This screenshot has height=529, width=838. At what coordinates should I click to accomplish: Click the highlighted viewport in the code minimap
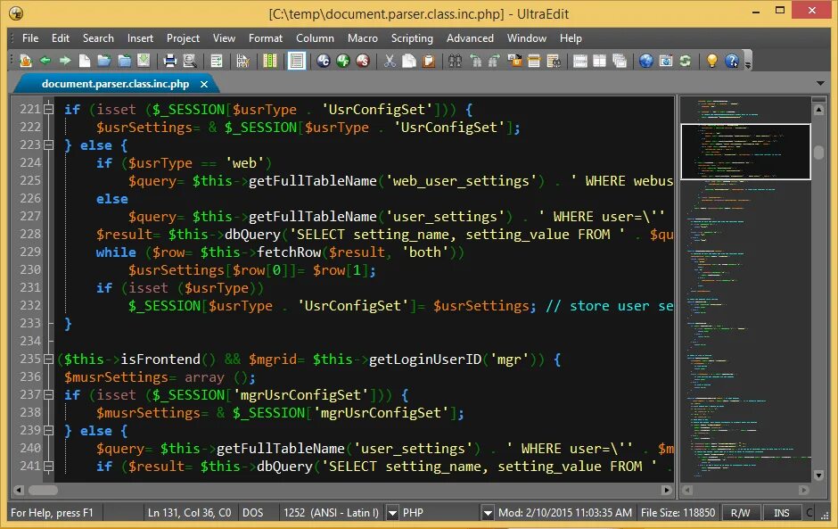point(745,152)
